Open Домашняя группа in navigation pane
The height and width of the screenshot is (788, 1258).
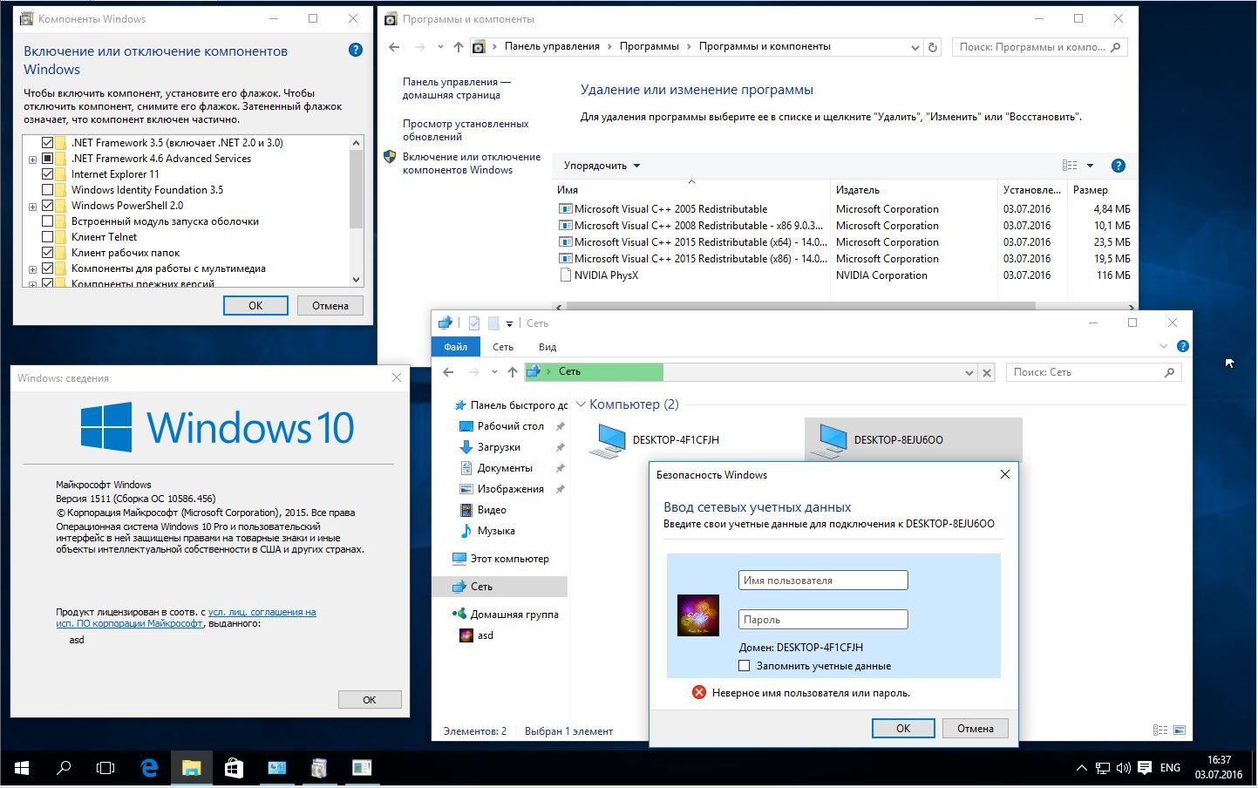(514, 615)
